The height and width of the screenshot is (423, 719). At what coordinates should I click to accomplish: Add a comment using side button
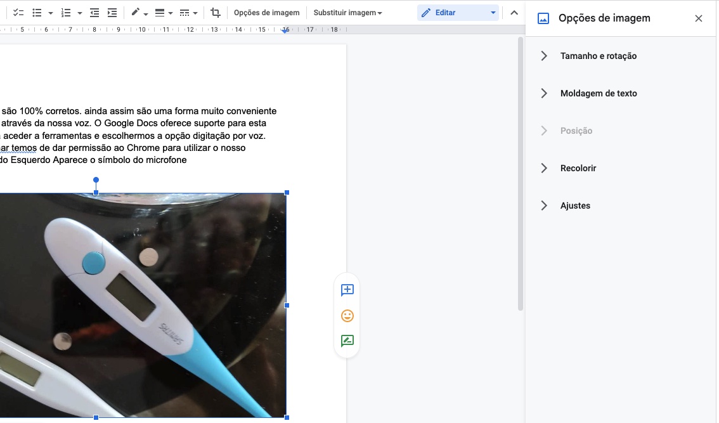(x=347, y=290)
